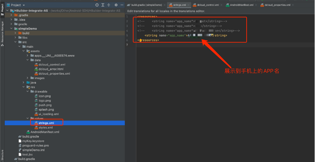This screenshot has height=162, width=315.
Task: Click the yellow lightbulb on editor line 6
Action: click(x=140, y=40)
